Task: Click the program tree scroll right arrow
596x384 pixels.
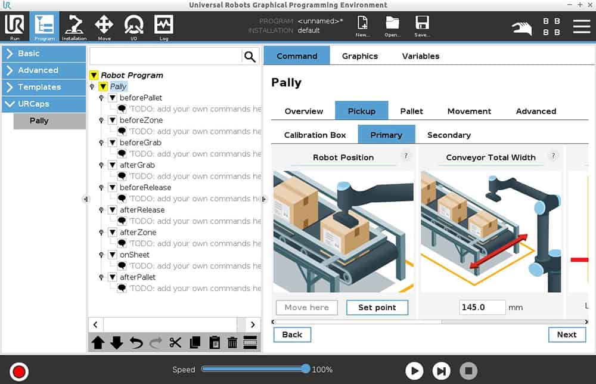Action: pos(253,325)
